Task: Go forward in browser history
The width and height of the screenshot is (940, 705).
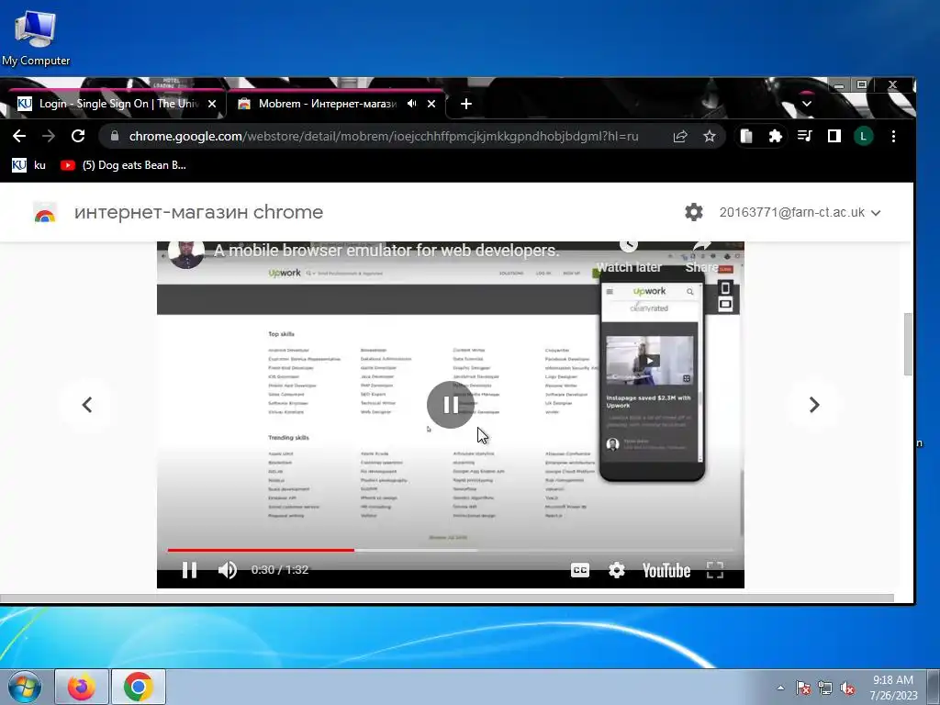Action: click(x=49, y=136)
